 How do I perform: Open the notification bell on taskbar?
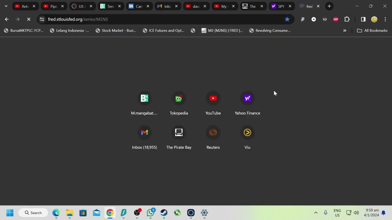pyautogui.click(x=383, y=213)
